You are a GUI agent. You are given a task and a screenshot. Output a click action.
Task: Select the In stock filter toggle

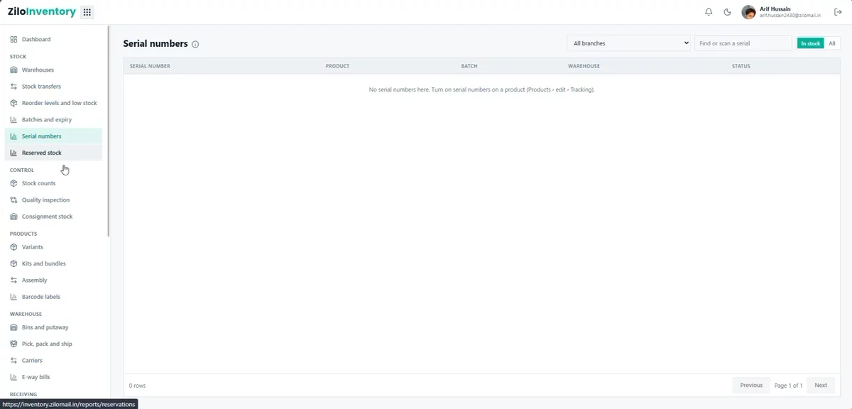tap(810, 43)
